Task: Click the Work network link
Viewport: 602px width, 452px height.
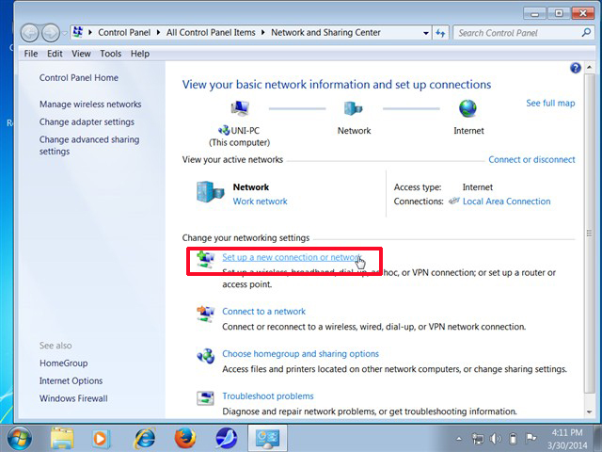Action: pos(260,202)
